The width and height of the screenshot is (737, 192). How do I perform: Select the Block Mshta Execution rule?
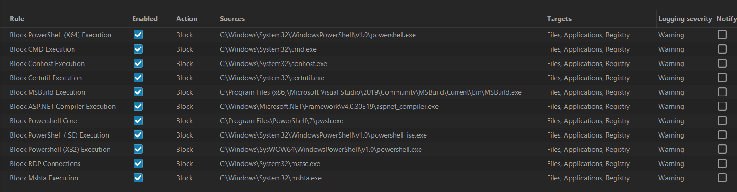pos(44,178)
